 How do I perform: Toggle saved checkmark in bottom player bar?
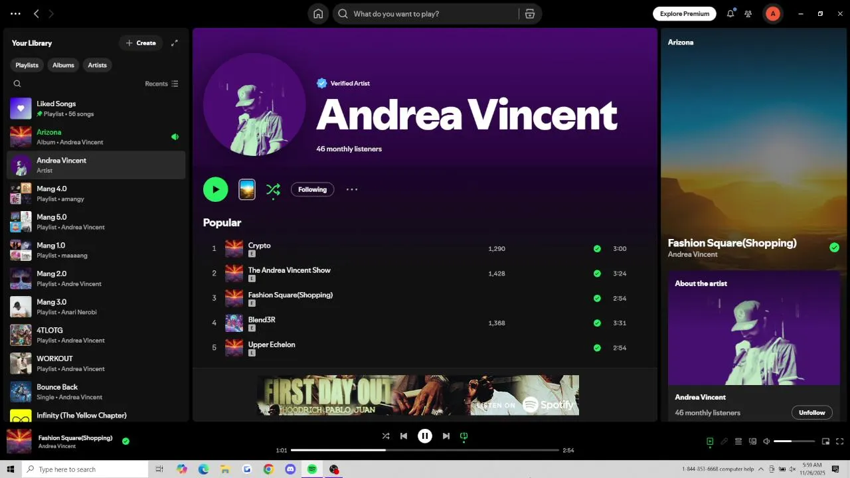coord(126,441)
